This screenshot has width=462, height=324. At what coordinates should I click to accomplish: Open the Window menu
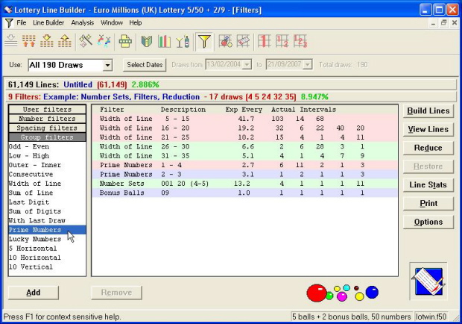coord(111,22)
